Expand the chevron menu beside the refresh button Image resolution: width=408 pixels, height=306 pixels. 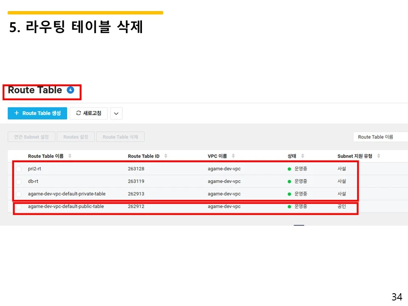116,113
